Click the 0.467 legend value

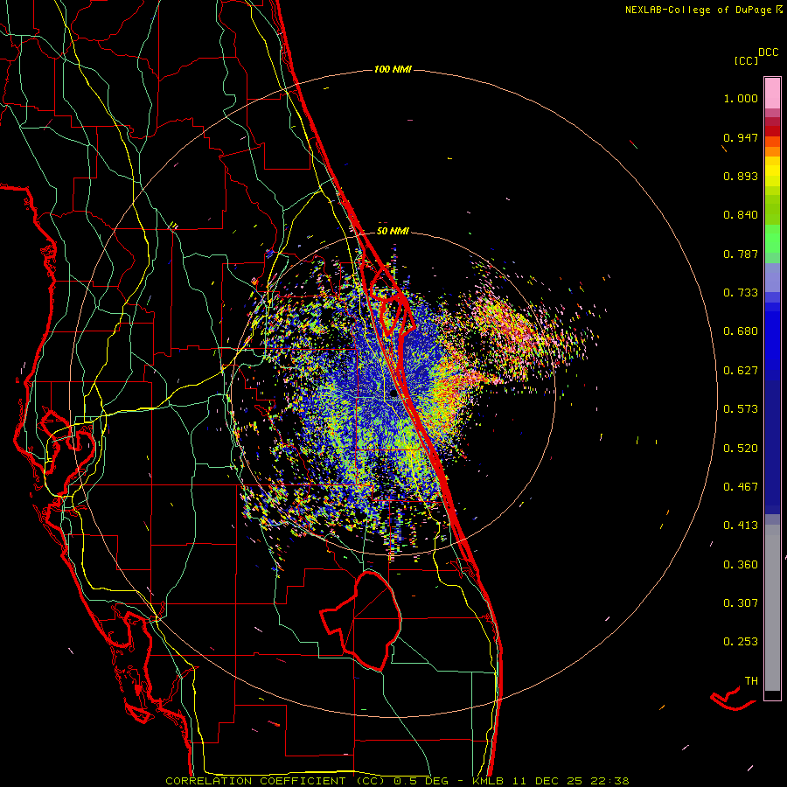(741, 487)
